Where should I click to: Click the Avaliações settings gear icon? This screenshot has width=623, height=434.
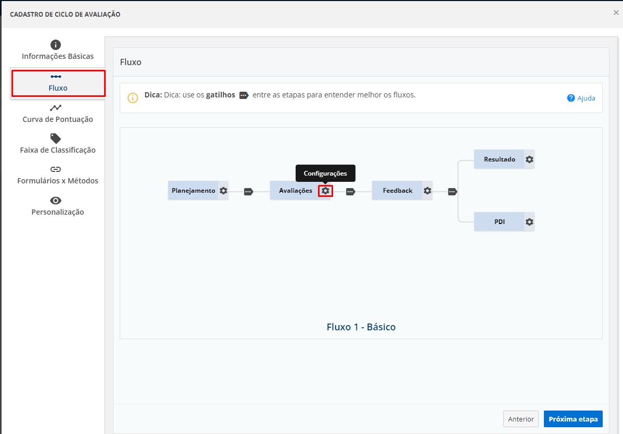[x=325, y=191]
